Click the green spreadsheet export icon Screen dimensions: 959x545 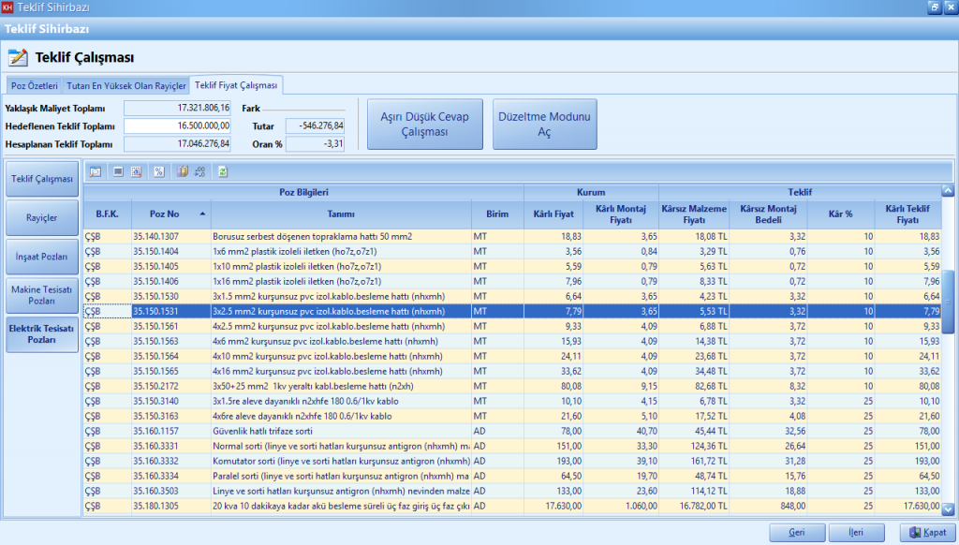(223, 171)
